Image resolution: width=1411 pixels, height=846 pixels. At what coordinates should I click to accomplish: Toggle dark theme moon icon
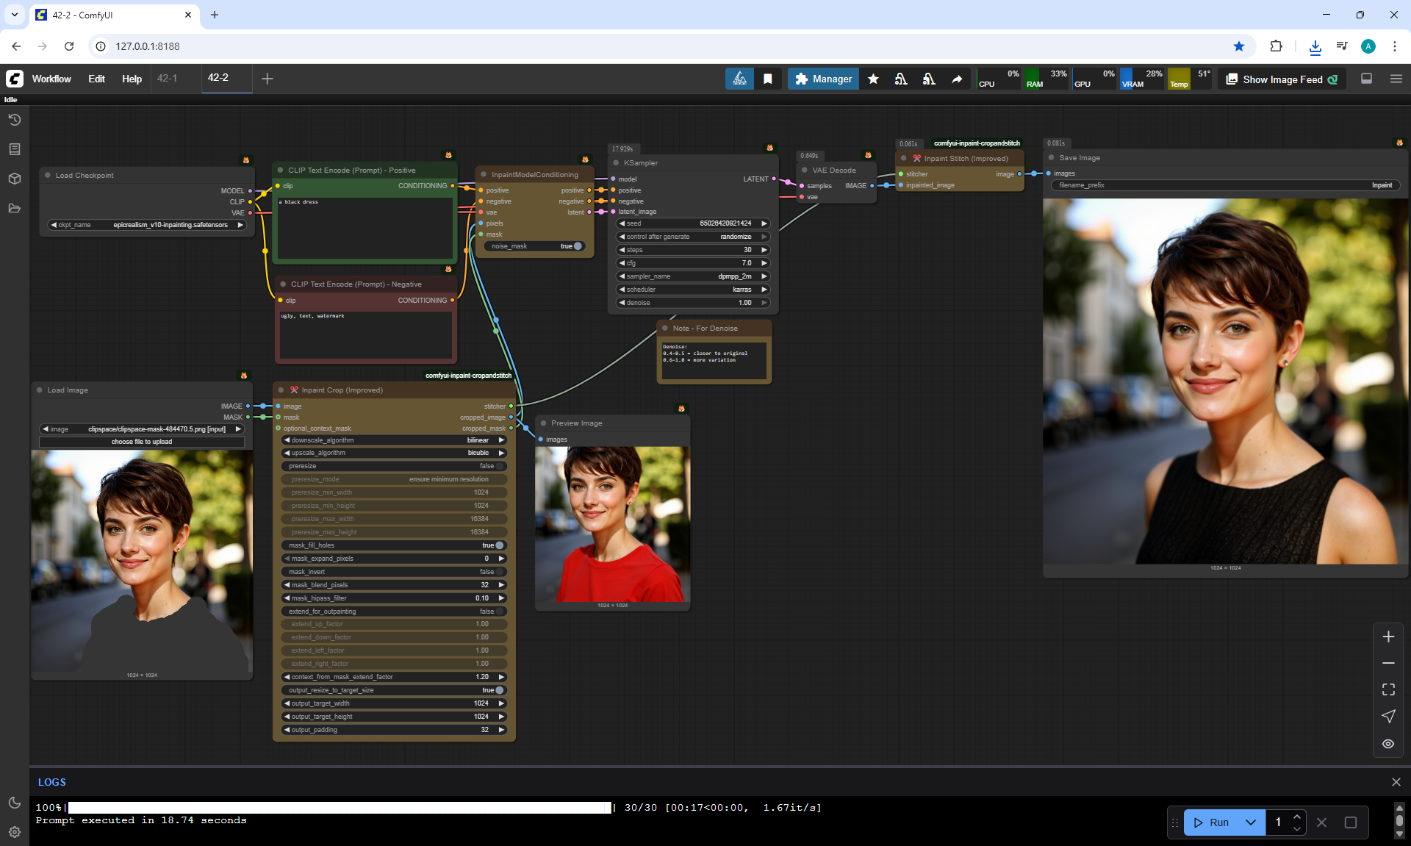(15, 803)
